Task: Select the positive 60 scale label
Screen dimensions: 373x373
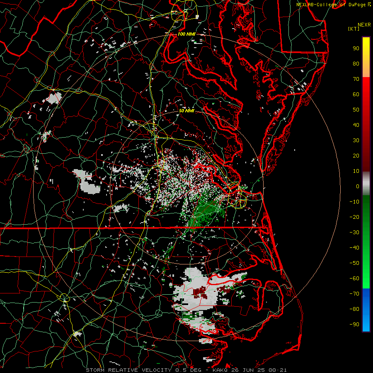Action: pos(356,94)
